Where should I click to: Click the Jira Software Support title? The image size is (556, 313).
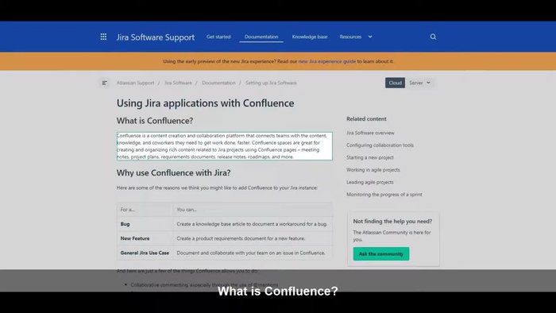coord(156,37)
